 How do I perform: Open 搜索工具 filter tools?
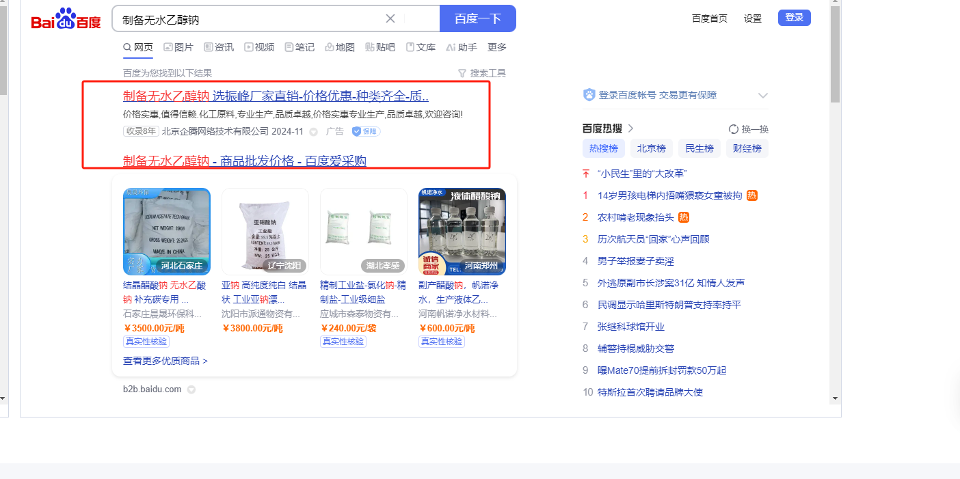[x=482, y=73]
